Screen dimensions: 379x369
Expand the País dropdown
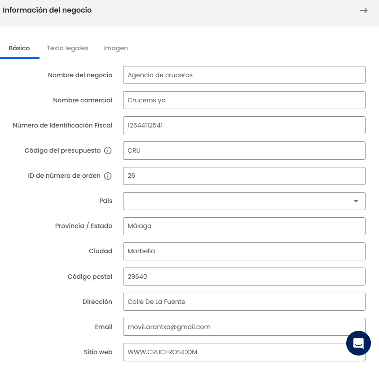coord(244,201)
